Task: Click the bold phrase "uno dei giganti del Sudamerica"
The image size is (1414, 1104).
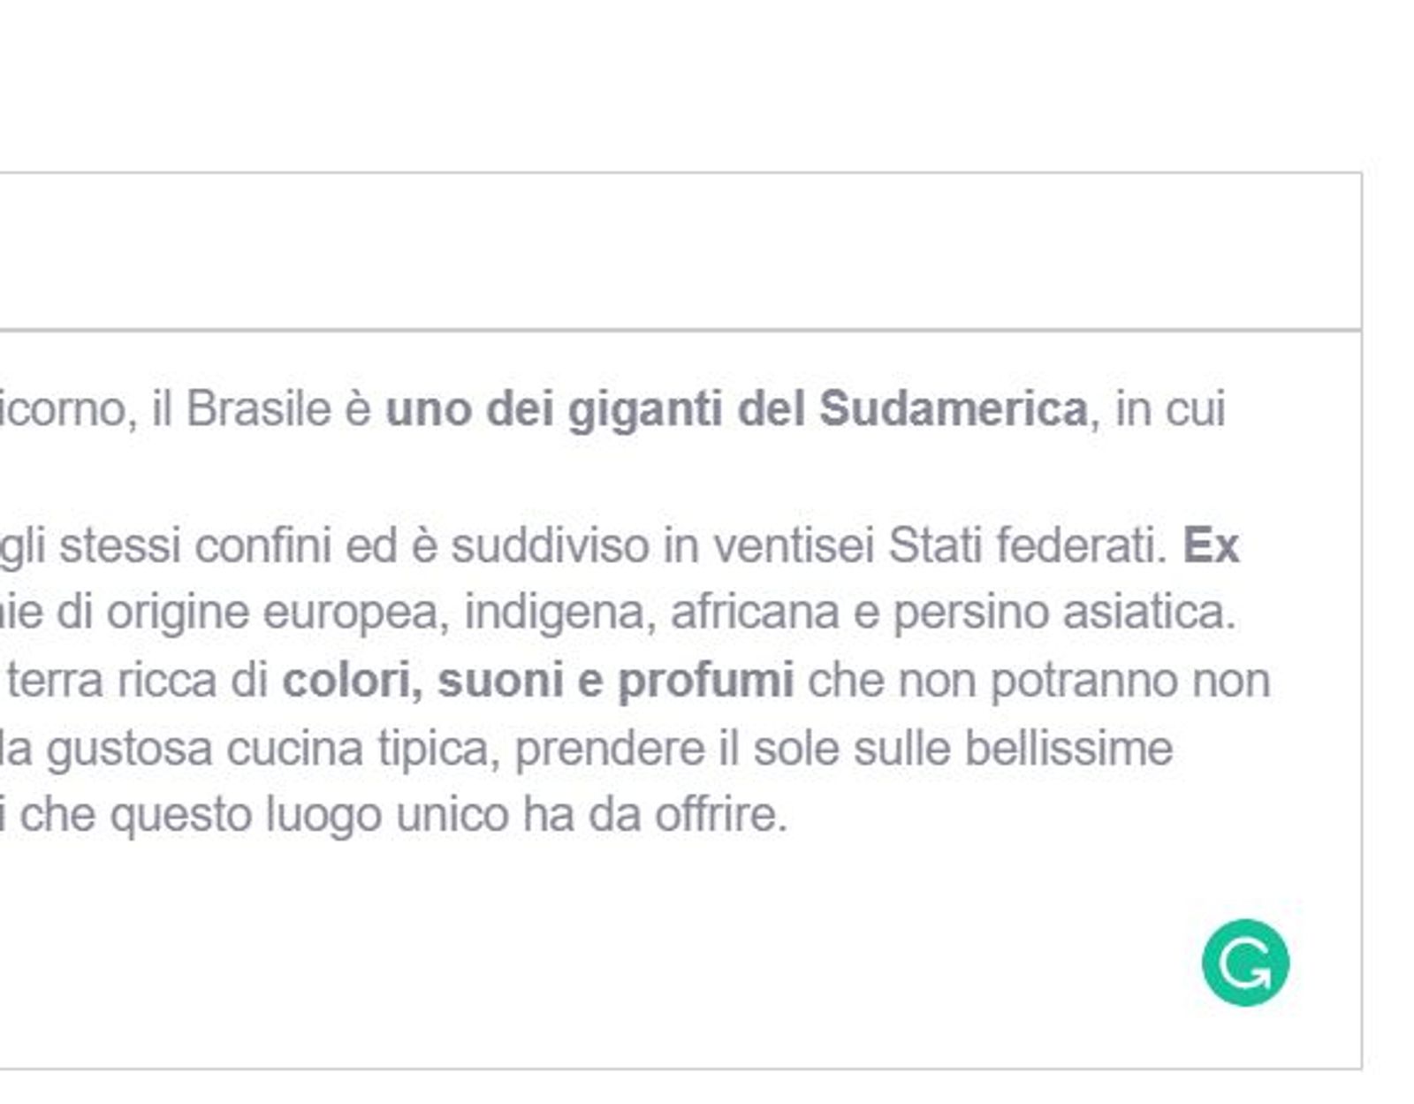Action: coord(736,409)
